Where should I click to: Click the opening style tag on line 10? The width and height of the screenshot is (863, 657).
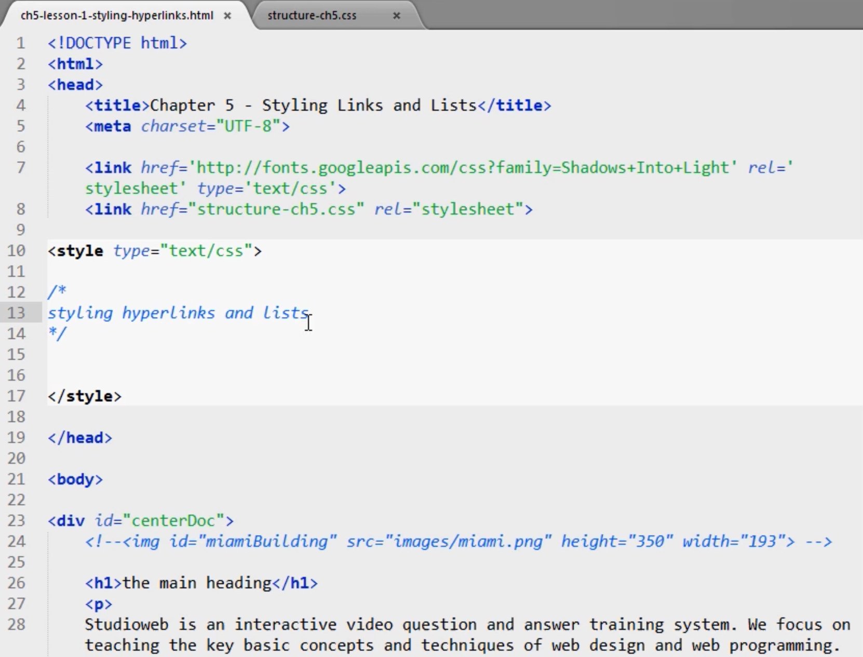tap(155, 251)
